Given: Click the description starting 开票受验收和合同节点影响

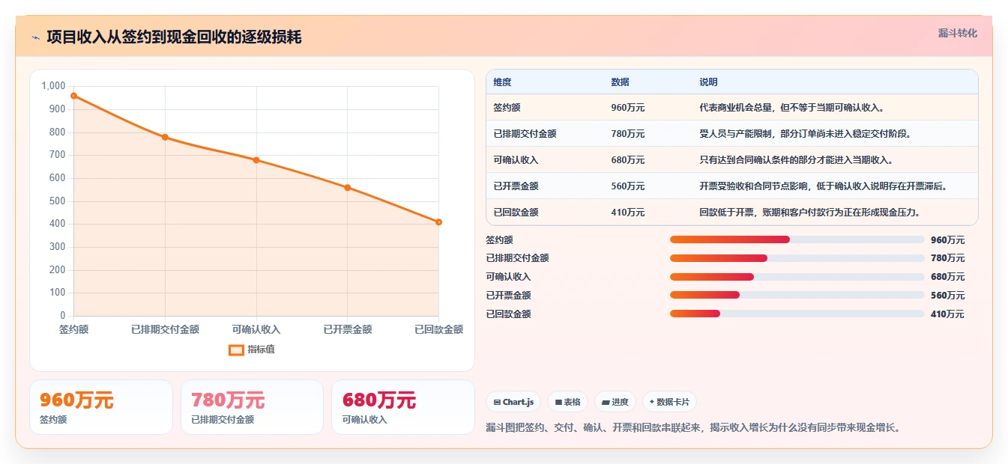Looking at the screenshot, I should (x=823, y=186).
